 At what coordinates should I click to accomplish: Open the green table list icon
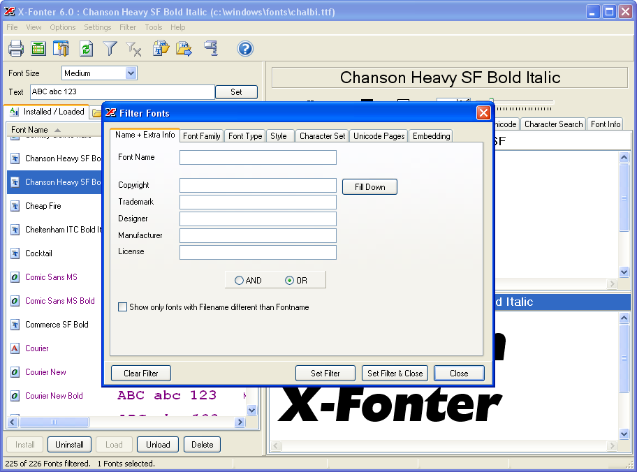point(38,48)
